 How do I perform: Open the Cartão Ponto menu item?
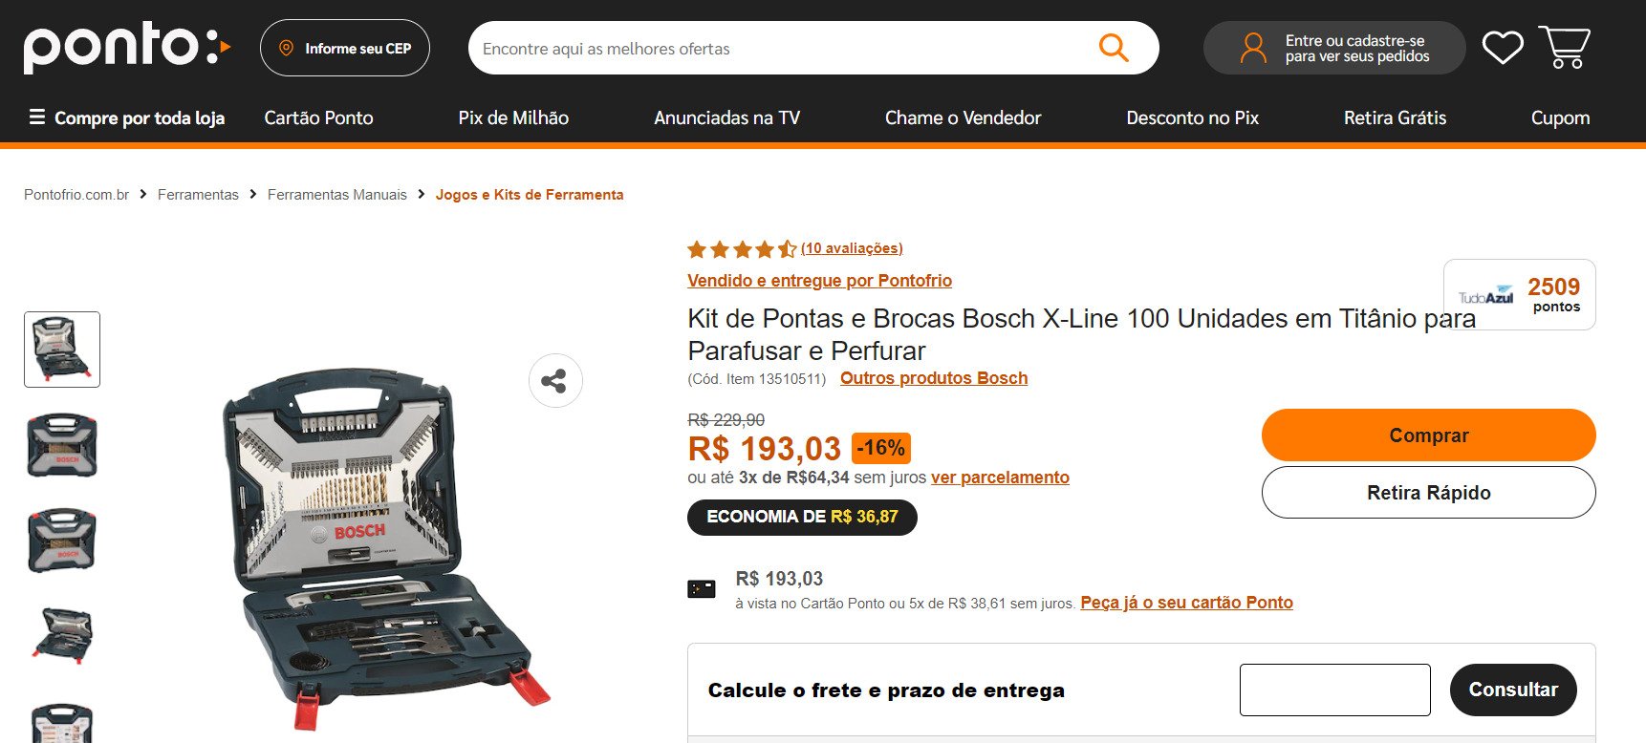point(319,117)
